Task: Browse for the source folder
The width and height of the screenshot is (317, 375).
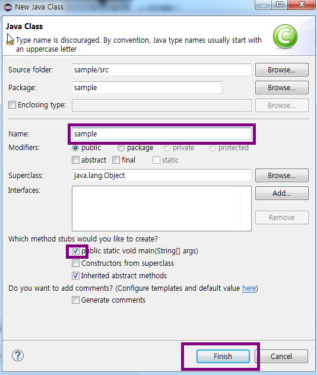Action: point(282,70)
